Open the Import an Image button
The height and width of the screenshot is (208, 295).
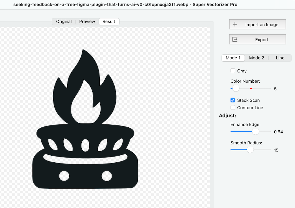point(257,24)
